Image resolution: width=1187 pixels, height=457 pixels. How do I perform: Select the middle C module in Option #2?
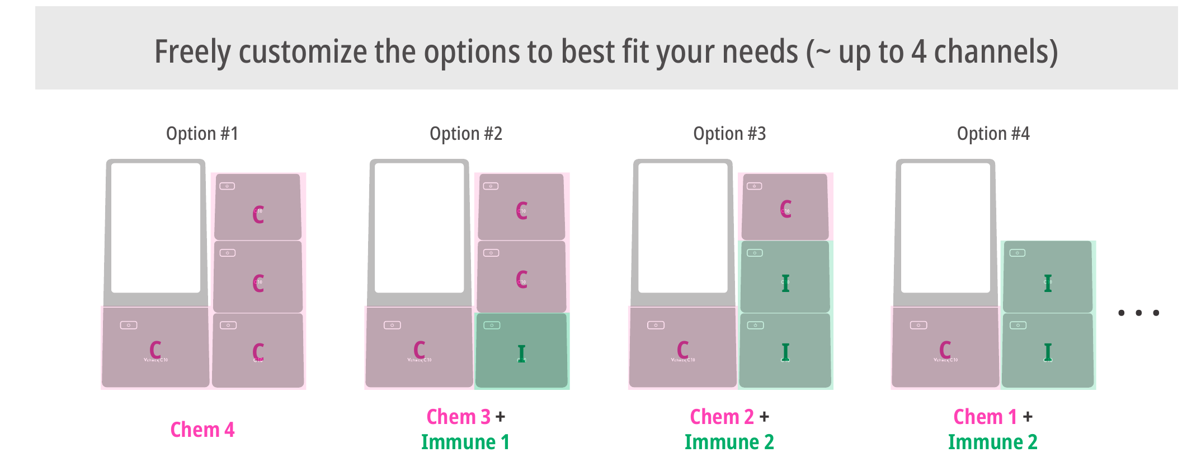[521, 276]
